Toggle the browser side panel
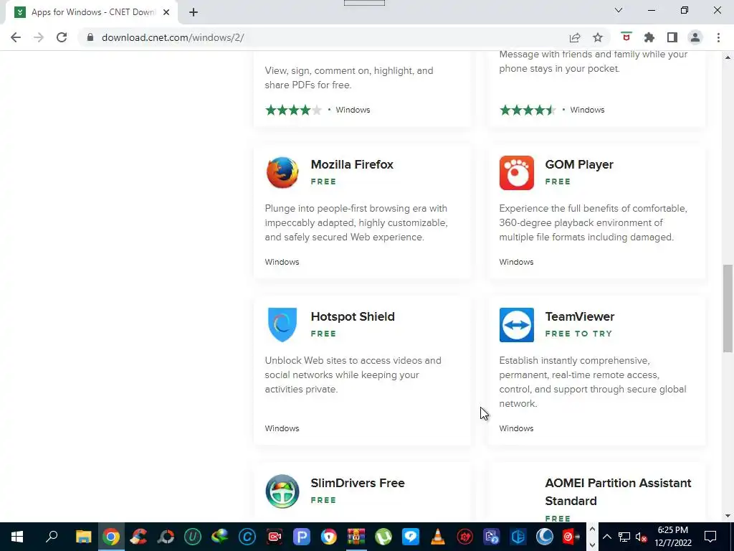734x551 pixels. (672, 37)
